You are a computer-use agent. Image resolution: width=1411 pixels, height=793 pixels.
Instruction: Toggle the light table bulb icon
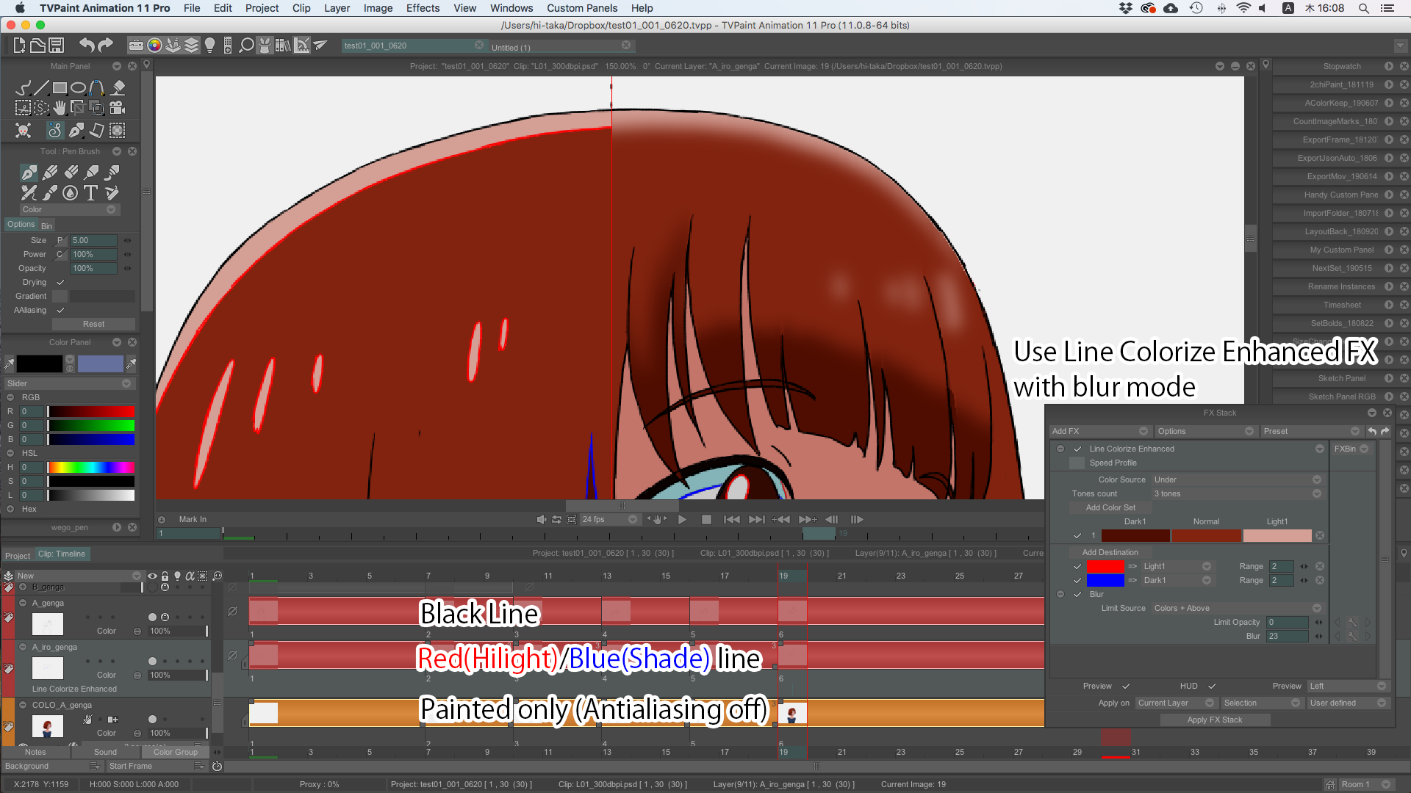point(210,46)
